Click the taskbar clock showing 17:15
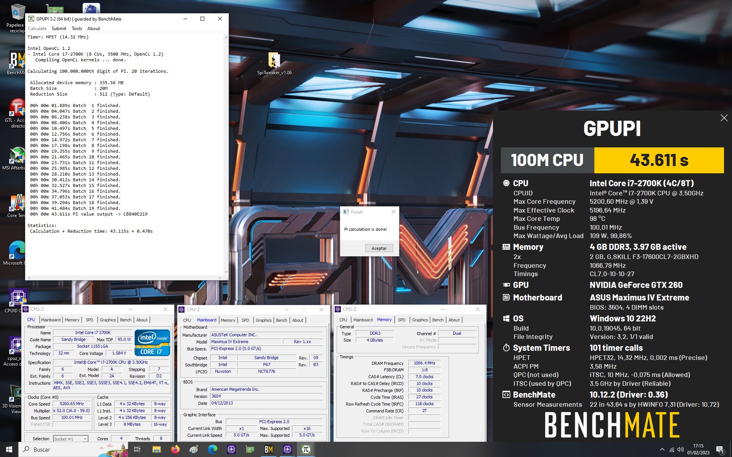This screenshot has width=732, height=457. click(698, 449)
